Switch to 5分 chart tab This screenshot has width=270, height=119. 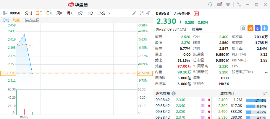click(90, 13)
